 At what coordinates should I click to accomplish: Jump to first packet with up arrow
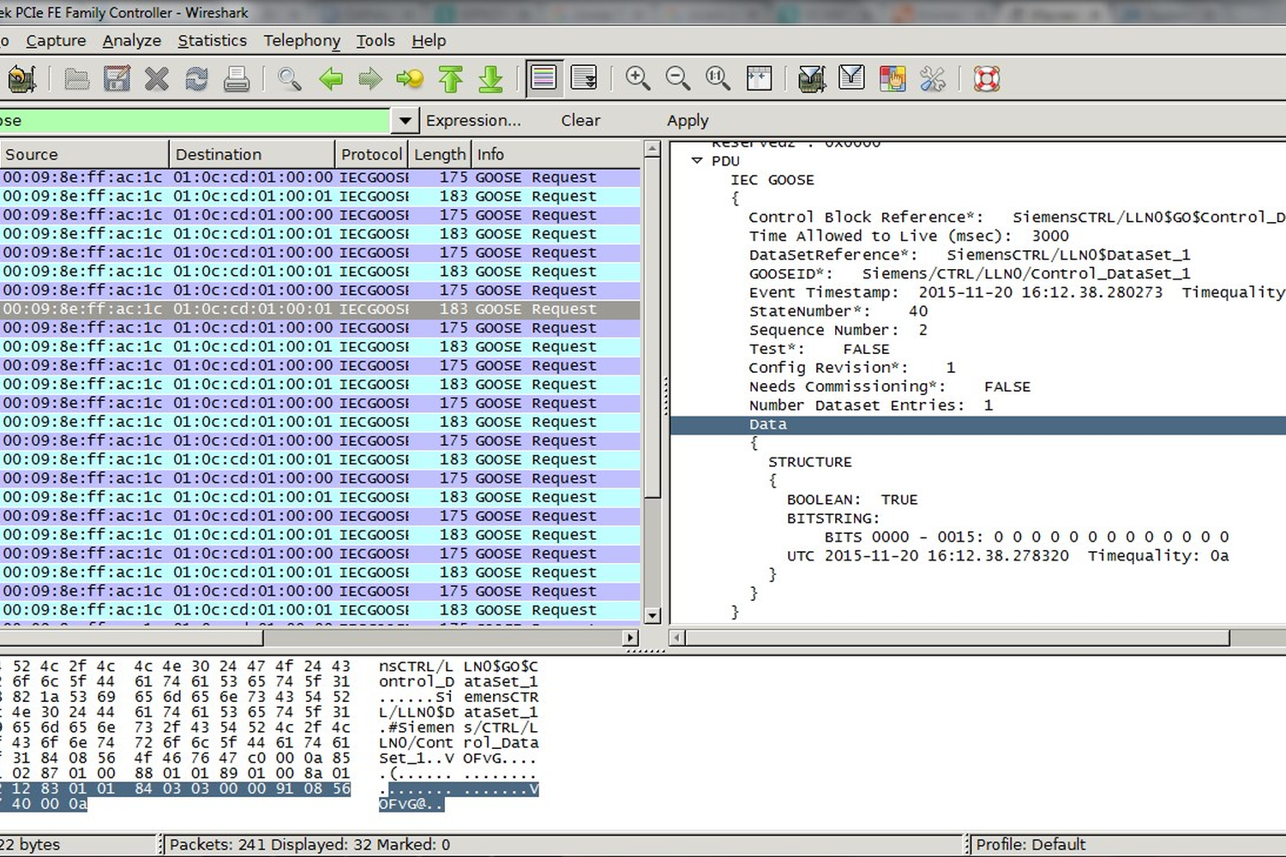tap(450, 79)
